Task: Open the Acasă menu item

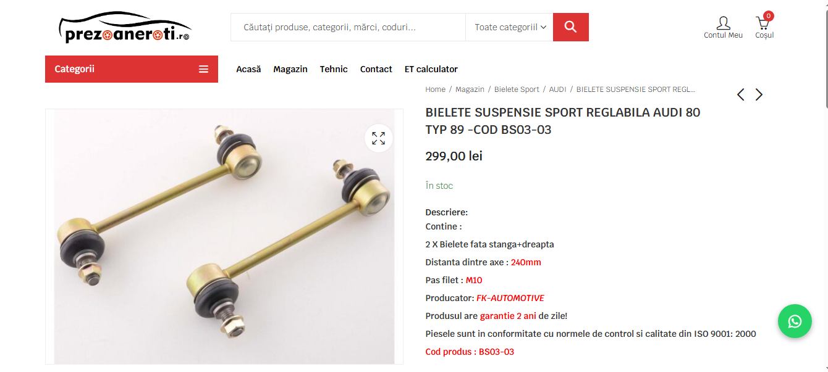Action: click(248, 69)
